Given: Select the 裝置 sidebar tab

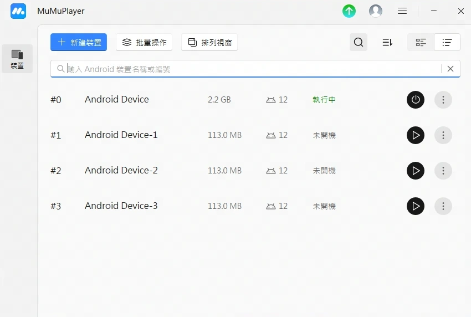Looking at the screenshot, I should [x=17, y=59].
